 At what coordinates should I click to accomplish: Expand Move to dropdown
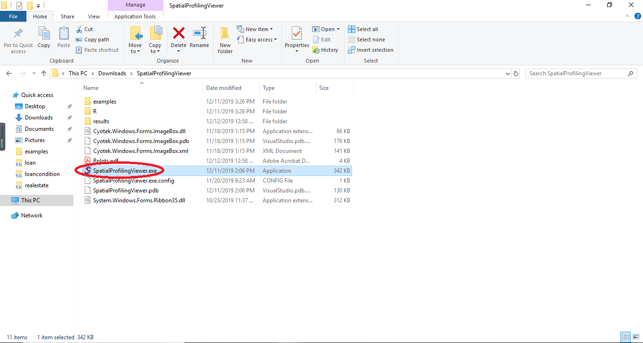(x=135, y=51)
